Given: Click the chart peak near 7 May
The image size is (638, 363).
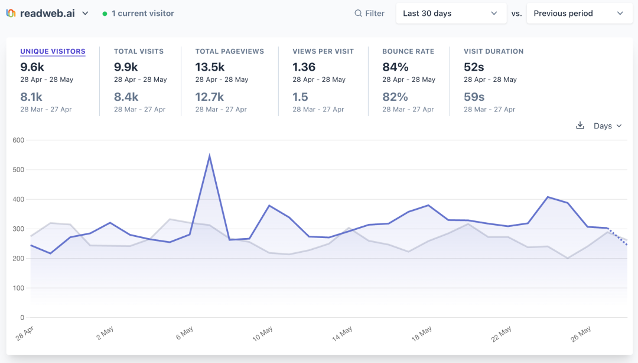Looking at the screenshot, I should (x=210, y=156).
